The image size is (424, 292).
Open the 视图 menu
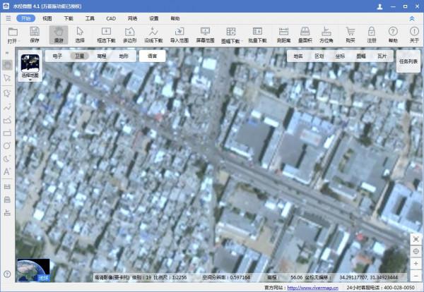47,18
